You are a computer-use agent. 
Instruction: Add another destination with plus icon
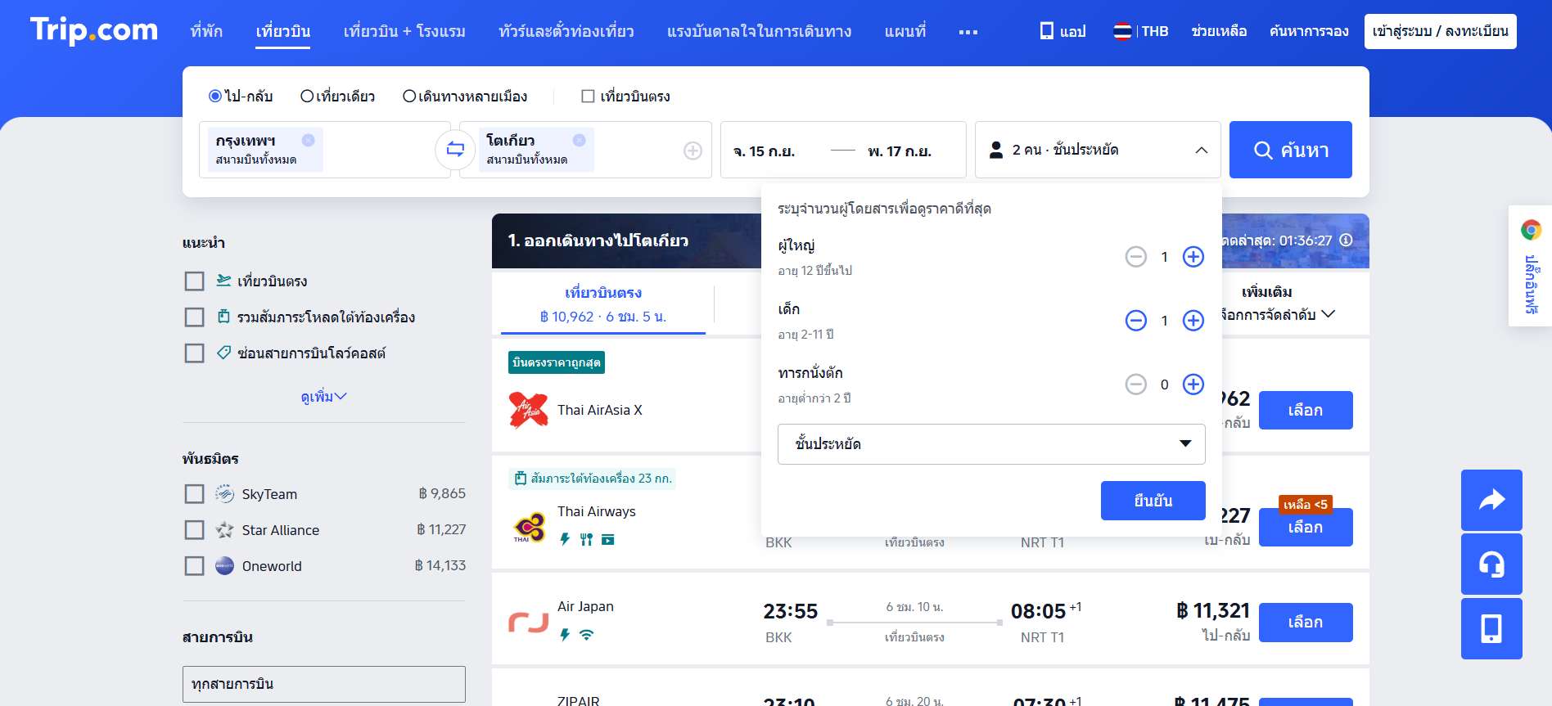tap(693, 151)
